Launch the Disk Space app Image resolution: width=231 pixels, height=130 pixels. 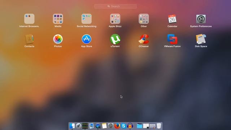coord(201,39)
